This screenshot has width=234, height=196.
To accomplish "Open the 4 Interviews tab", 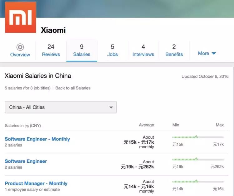I will [143, 50].
